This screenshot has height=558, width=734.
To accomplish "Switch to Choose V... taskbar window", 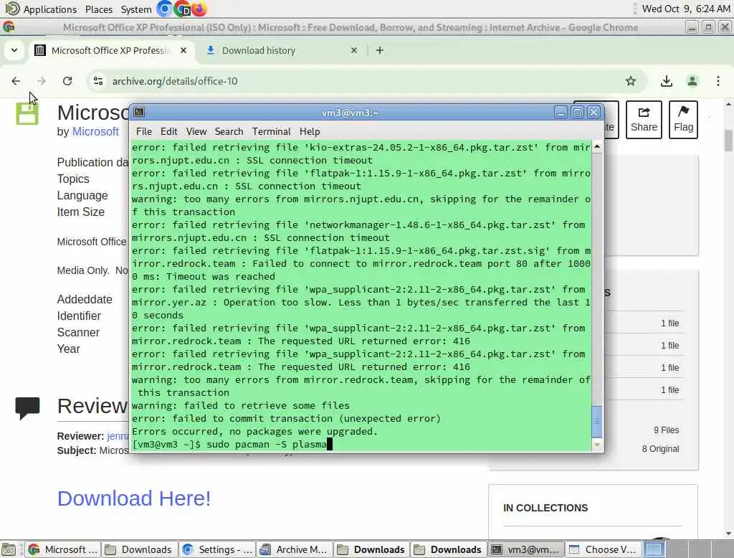I will [x=602, y=549].
